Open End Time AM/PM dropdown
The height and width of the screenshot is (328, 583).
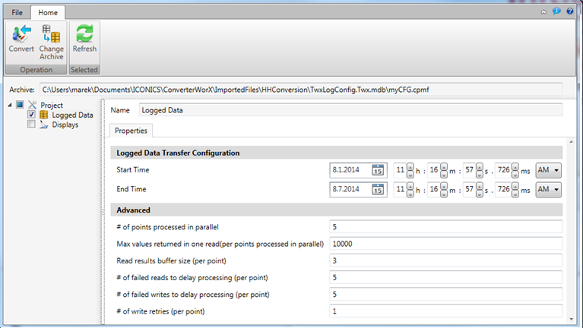point(549,190)
